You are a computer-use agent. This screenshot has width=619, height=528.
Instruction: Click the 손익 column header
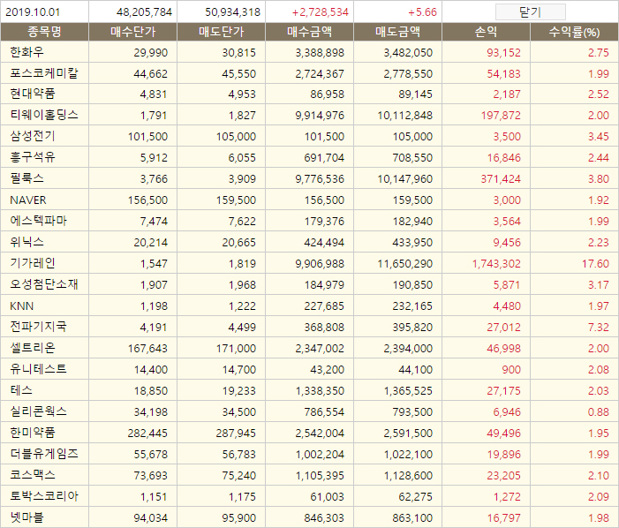[486, 32]
